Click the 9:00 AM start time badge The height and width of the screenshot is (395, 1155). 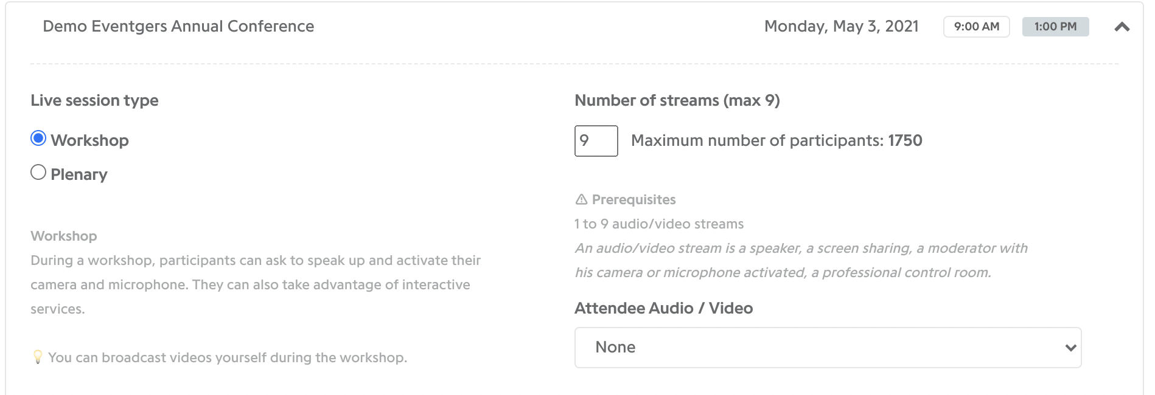tap(976, 27)
